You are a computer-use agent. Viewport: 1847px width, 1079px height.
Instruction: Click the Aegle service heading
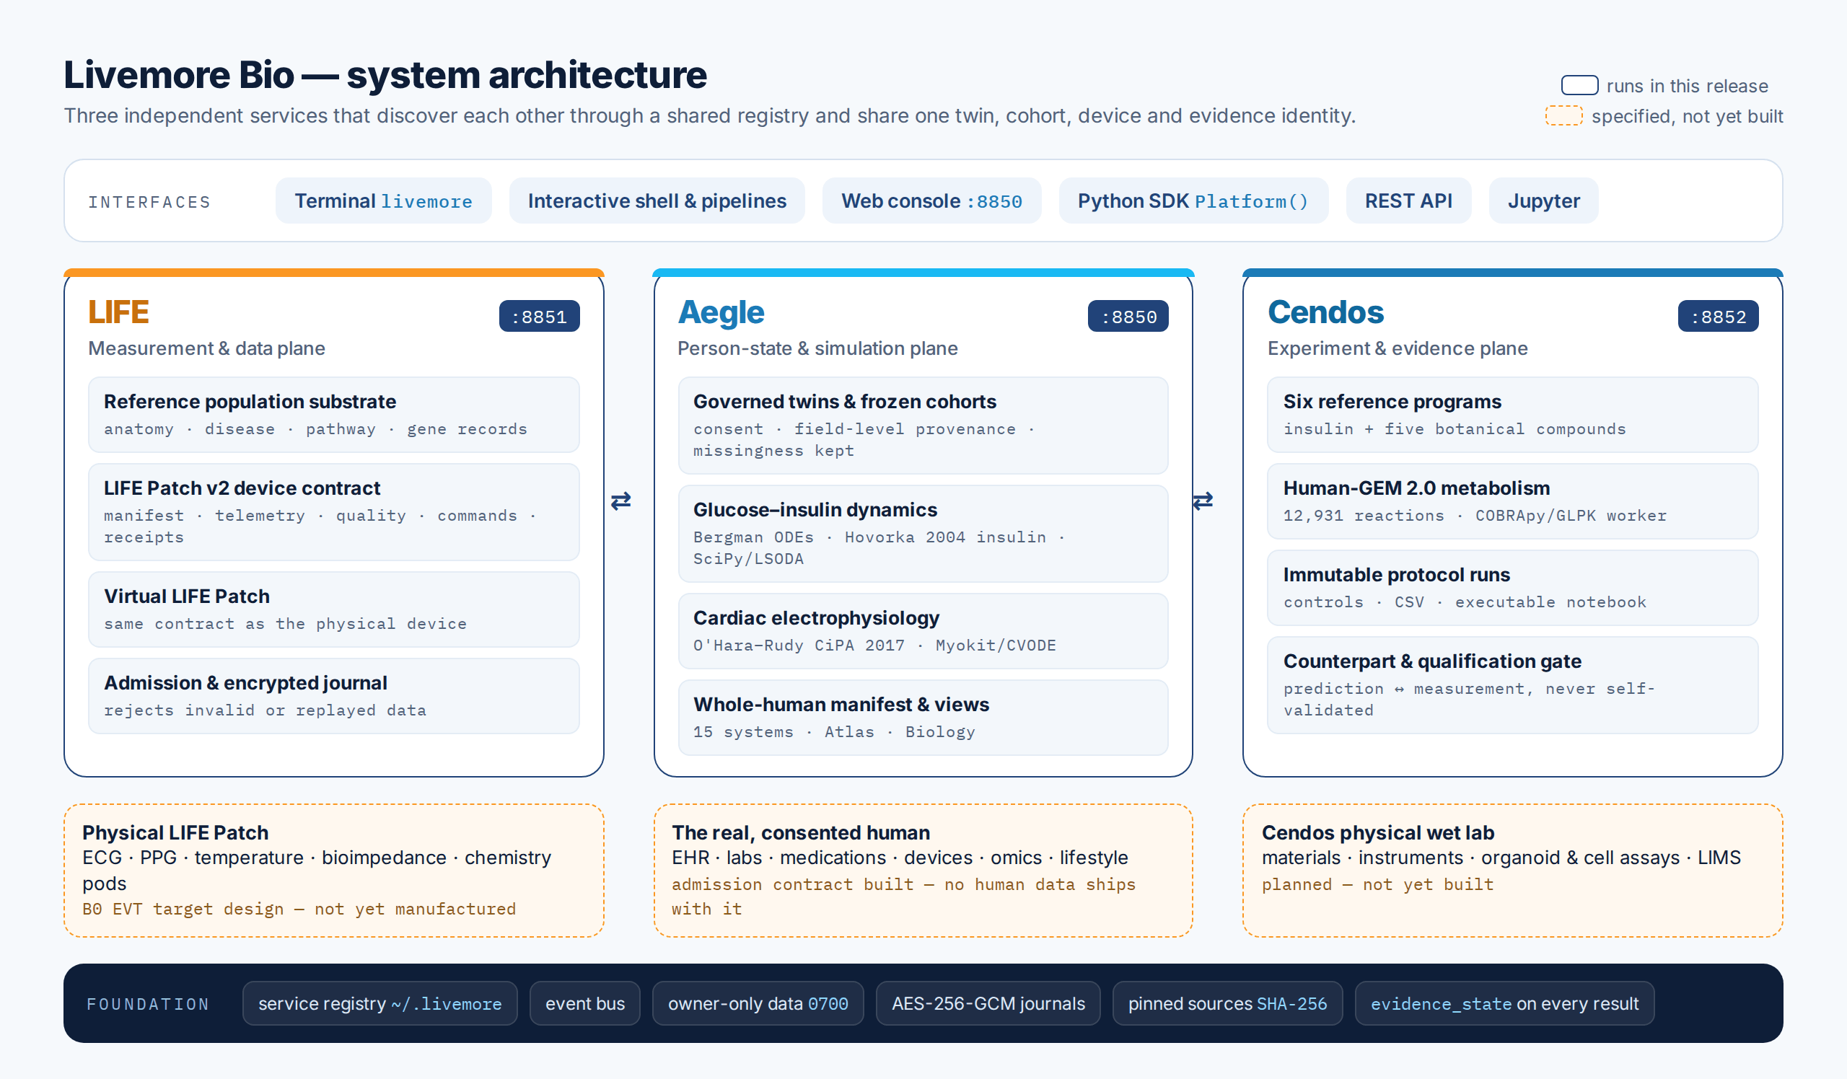click(721, 313)
